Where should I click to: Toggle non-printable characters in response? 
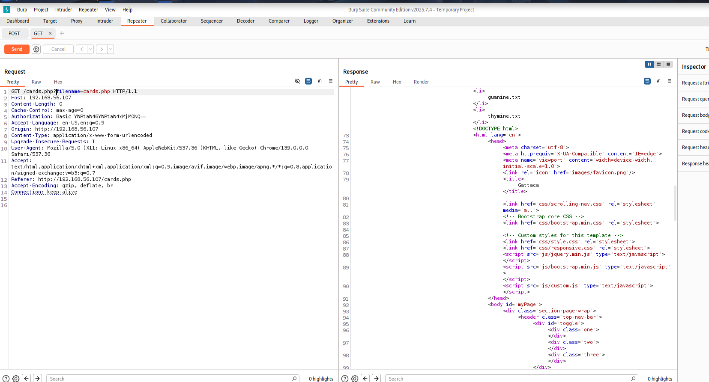tap(658, 81)
